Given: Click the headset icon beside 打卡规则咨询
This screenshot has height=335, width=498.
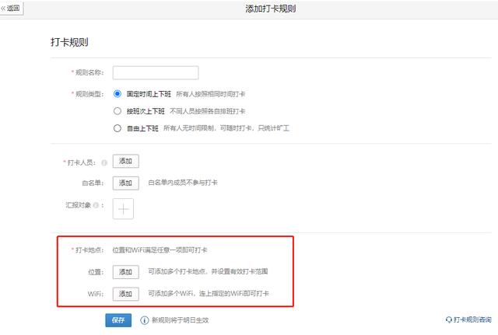Looking at the screenshot, I should pos(449,319).
